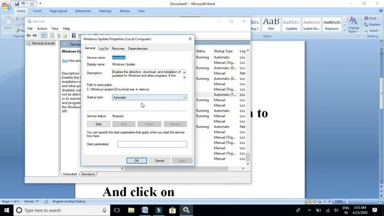Screen dimensions: 384x216
Task: Open Customize Quick Access Toolbar arrow in Word
Action: [x=40, y=4]
